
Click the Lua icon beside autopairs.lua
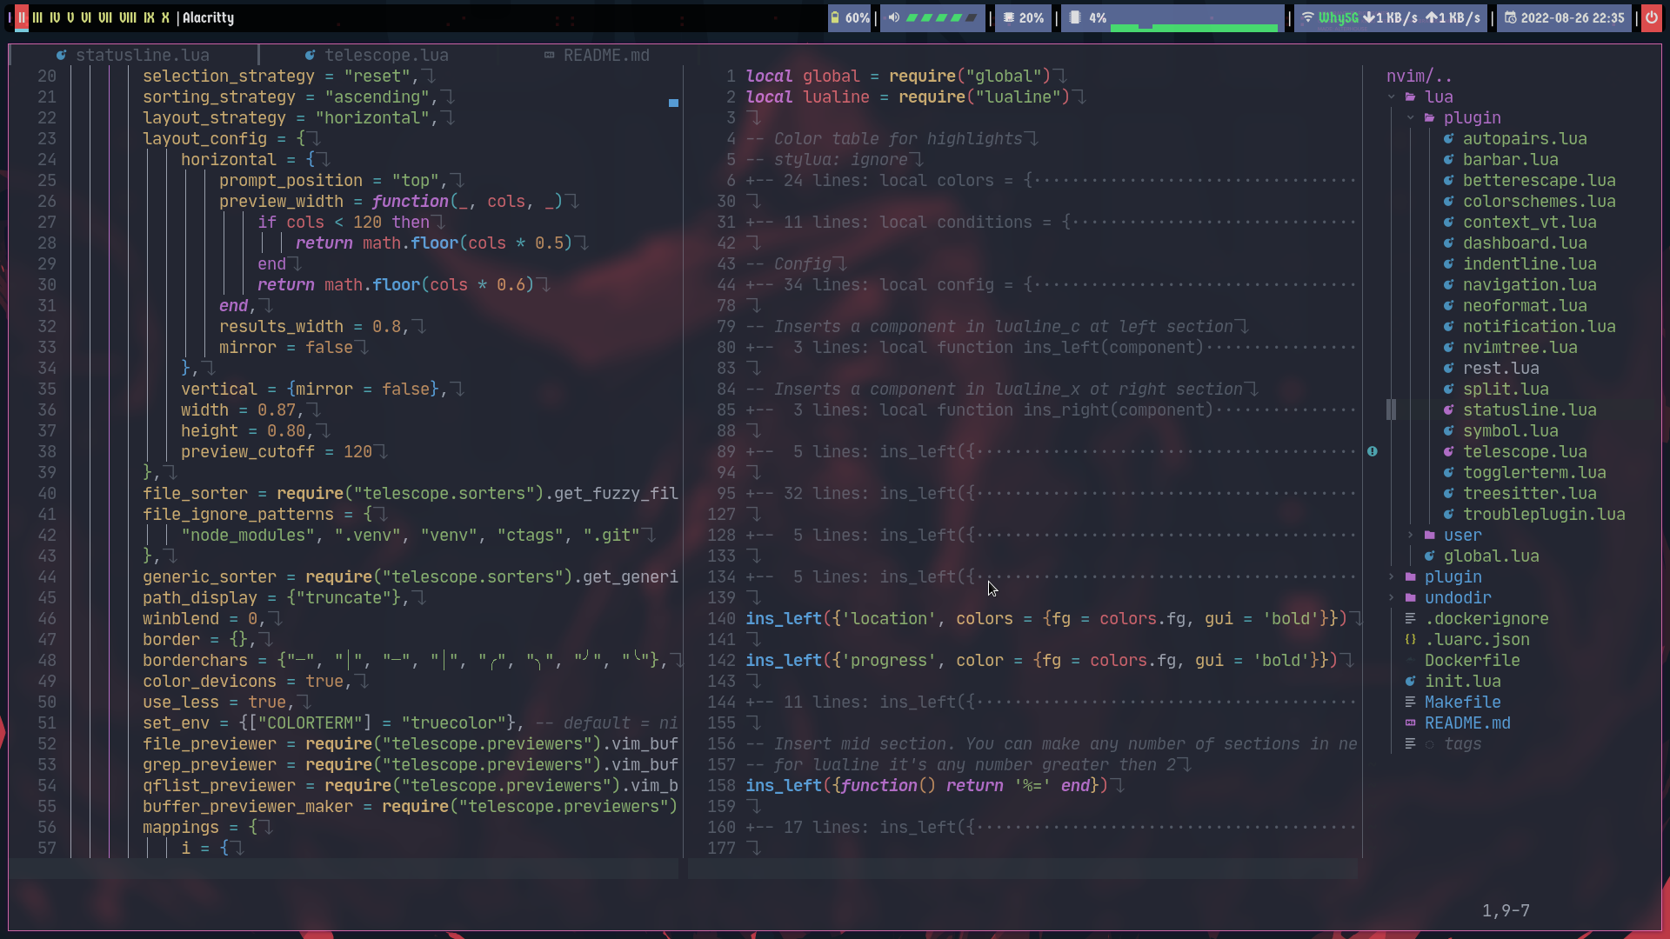coord(1448,139)
